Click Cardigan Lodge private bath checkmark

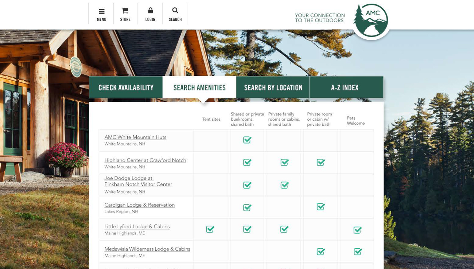pyautogui.click(x=320, y=207)
